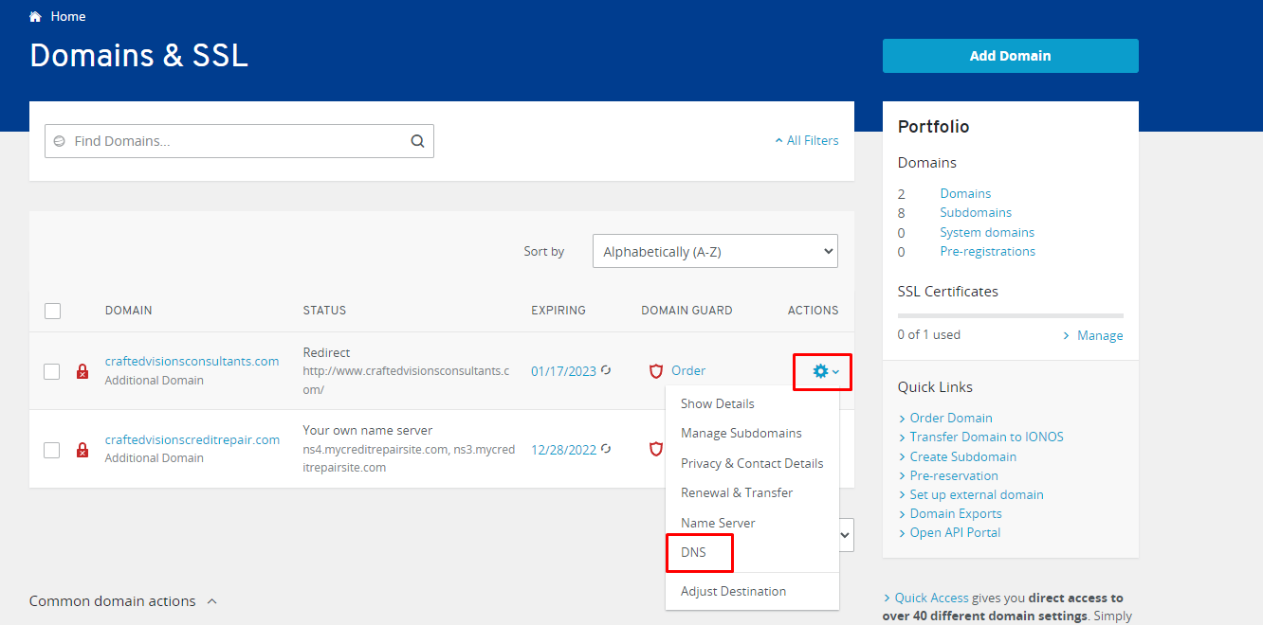Image resolution: width=1263 pixels, height=625 pixels.
Task: Click the auto-renew icon next to 12/28/2022
Action: 607,449
